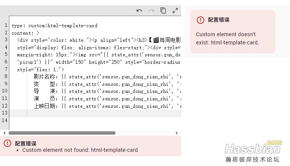
Task: Expand the code editor to fullscreen
Action: tap(175, 11)
